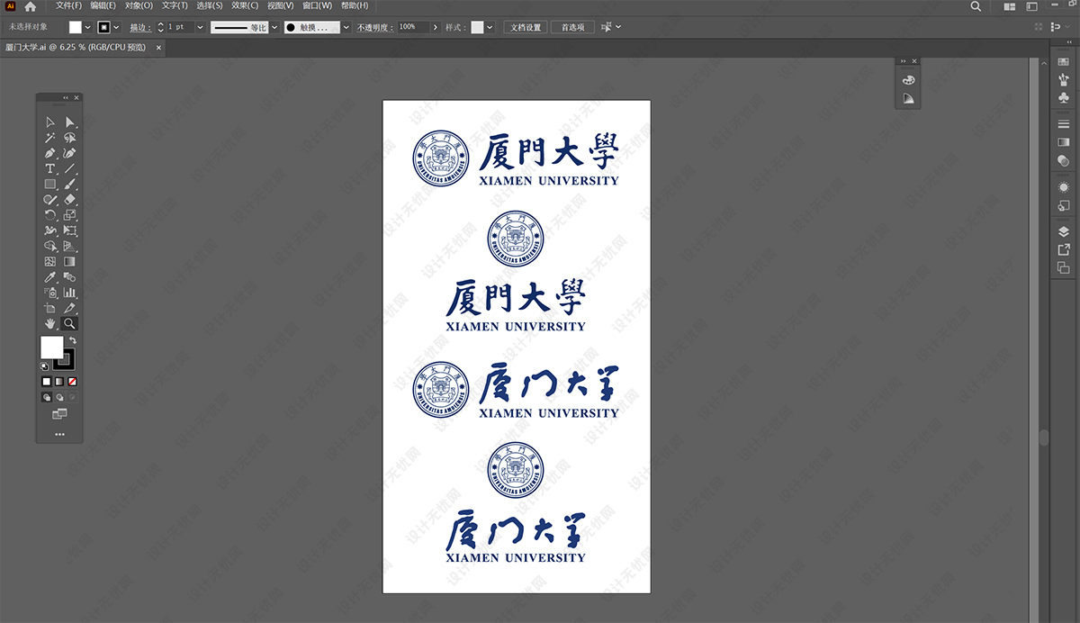Select the Rectangle tool

tap(50, 185)
